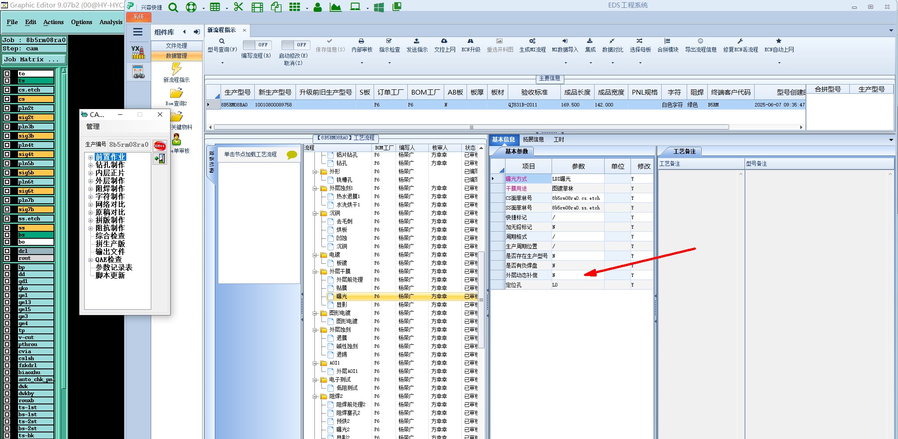This screenshot has height=439, width=898.
Task: Collapse the 外层干膜 folder in process tree
Action: (x=315, y=272)
